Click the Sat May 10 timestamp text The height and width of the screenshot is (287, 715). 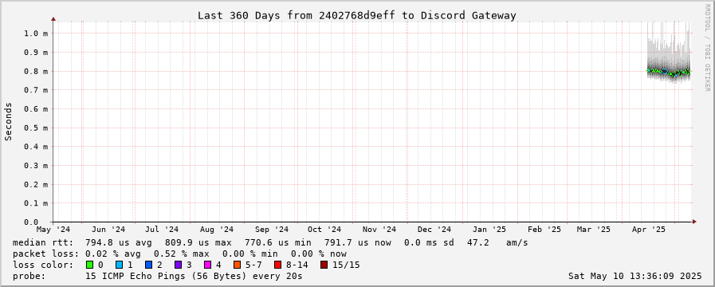634,276
